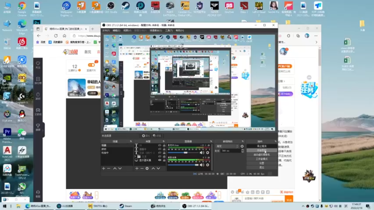The height and width of the screenshot is (210, 374).
Task: Adjust 麦克风/Aux volume slider
Action: point(184,153)
